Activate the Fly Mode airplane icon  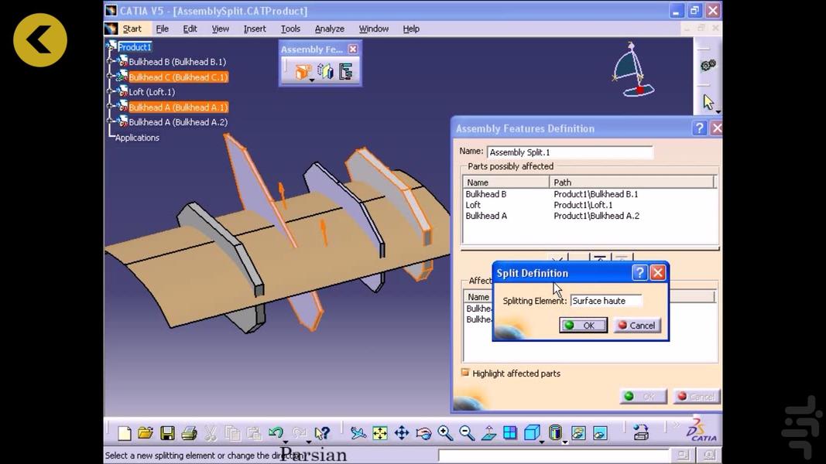pyautogui.click(x=358, y=433)
